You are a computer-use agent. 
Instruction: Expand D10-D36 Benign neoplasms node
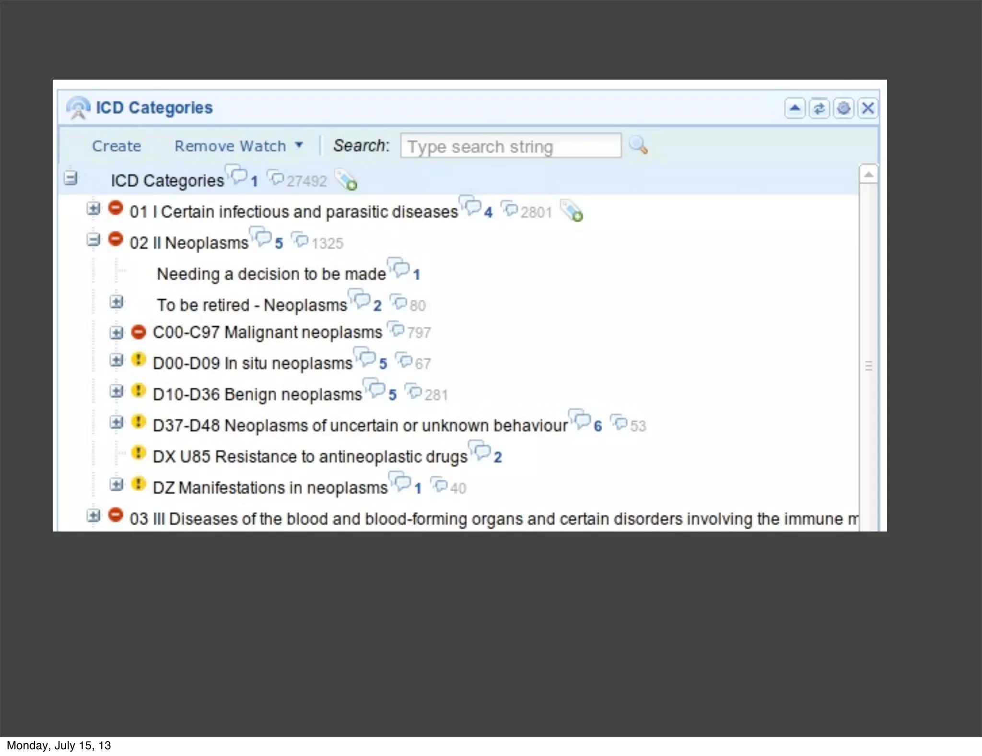[117, 391]
